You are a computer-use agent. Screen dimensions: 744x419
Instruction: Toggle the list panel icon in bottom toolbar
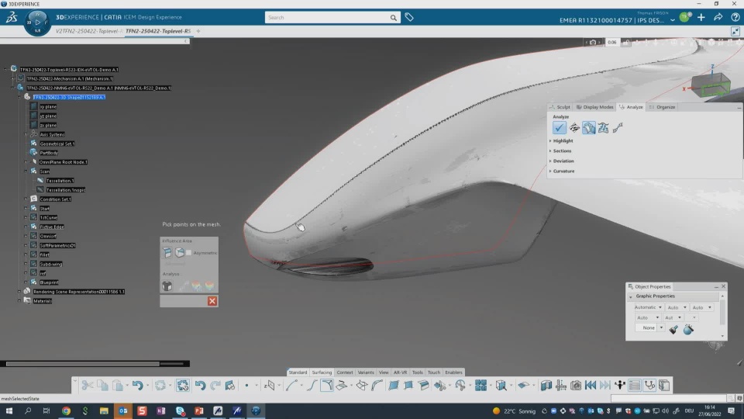[635, 386]
